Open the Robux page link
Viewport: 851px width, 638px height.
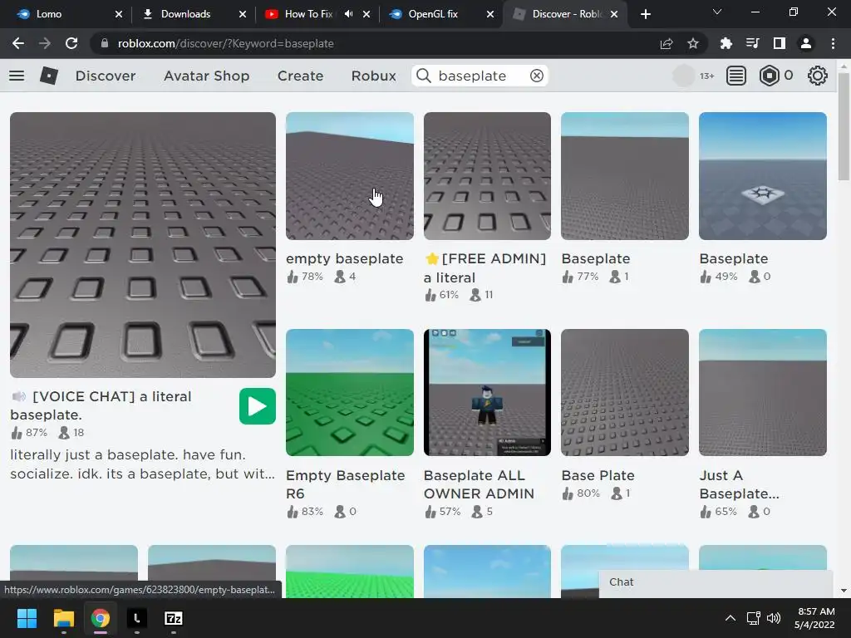pyautogui.click(x=373, y=76)
